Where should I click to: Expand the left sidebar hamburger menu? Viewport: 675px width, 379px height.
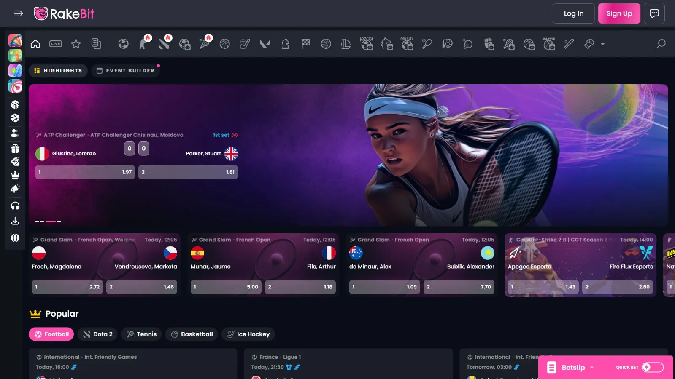tap(18, 13)
